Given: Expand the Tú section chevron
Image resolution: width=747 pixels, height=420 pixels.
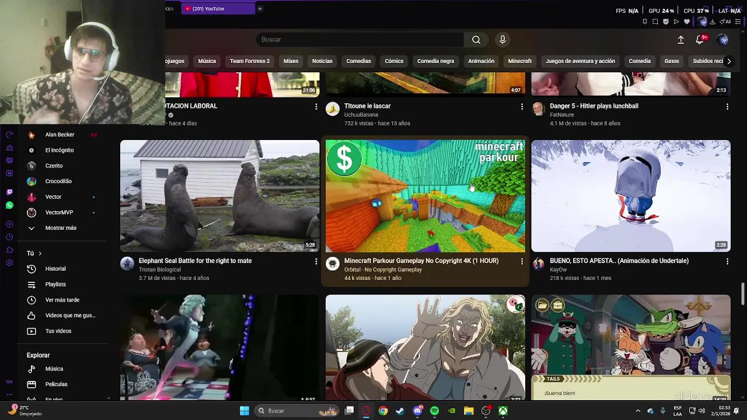Looking at the screenshot, I should click(40, 254).
